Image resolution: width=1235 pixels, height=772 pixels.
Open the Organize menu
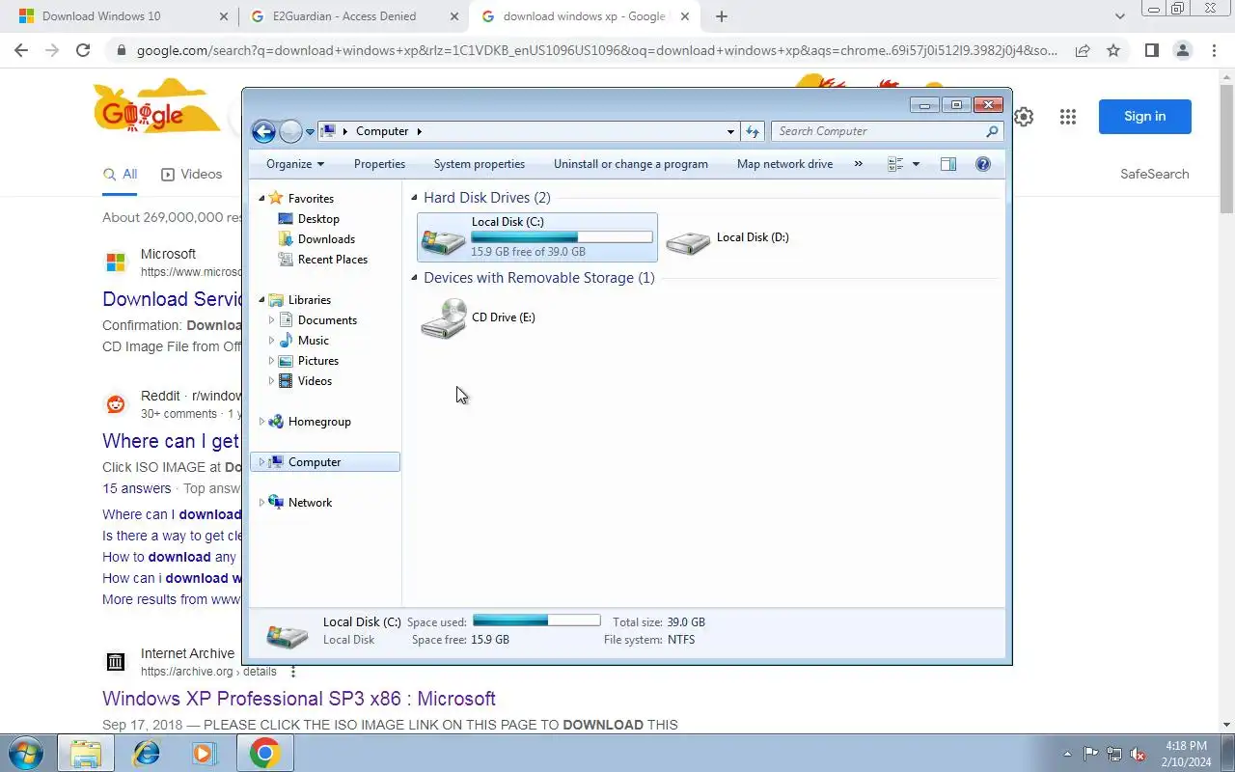pyautogui.click(x=295, y=164)
